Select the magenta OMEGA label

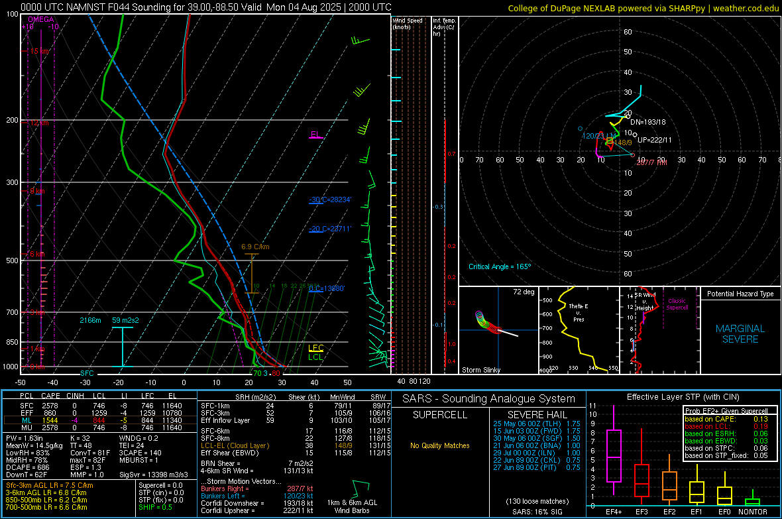40,19
